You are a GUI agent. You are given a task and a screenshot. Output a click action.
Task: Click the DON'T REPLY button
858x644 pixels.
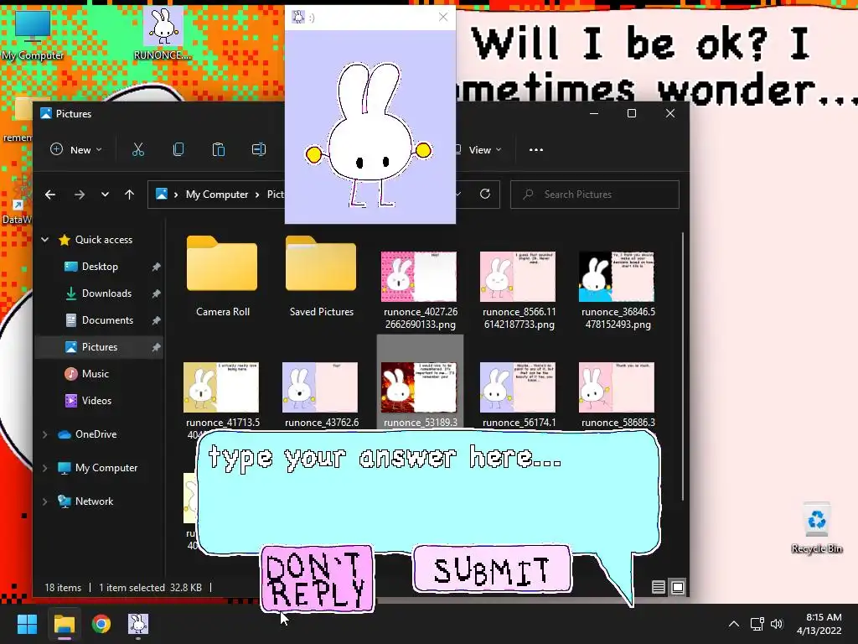click(318, 579)
